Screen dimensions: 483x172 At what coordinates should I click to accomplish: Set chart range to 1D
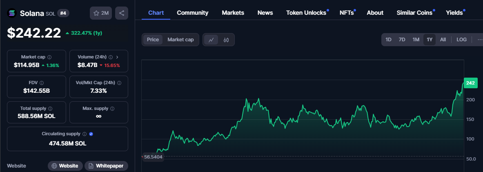click(x=388, y=40)
